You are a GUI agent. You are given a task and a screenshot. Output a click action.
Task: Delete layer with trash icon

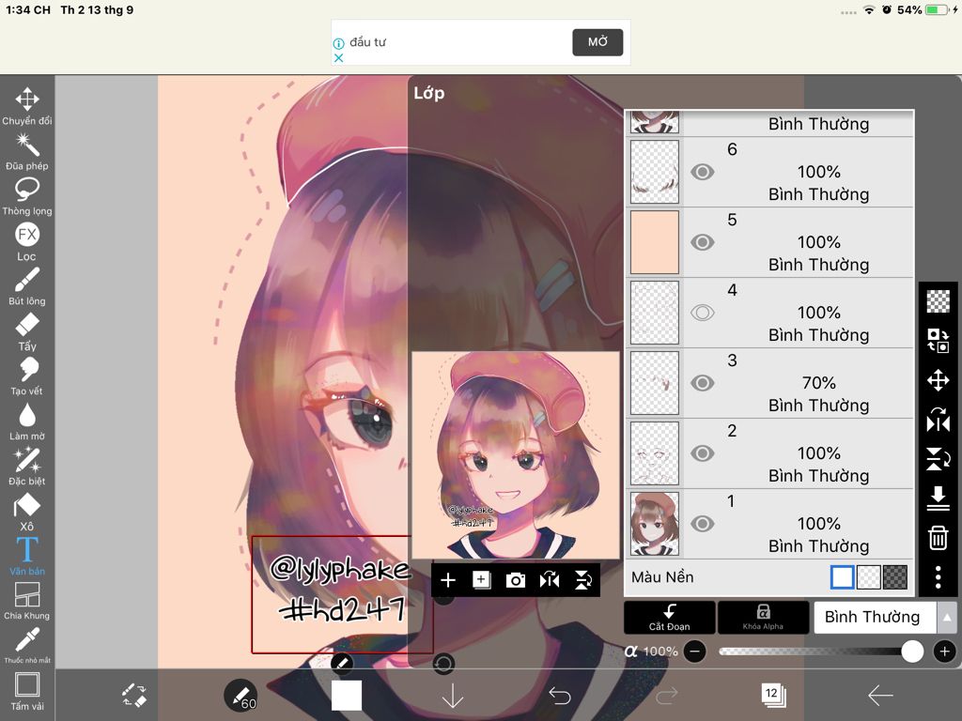[939, 538]
